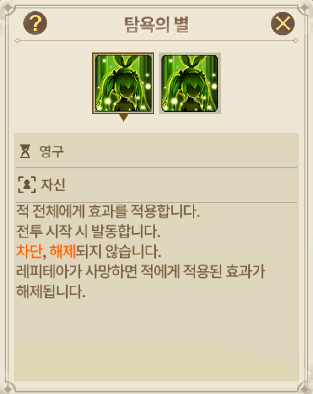Select the second green skill icon

(189, 83)
